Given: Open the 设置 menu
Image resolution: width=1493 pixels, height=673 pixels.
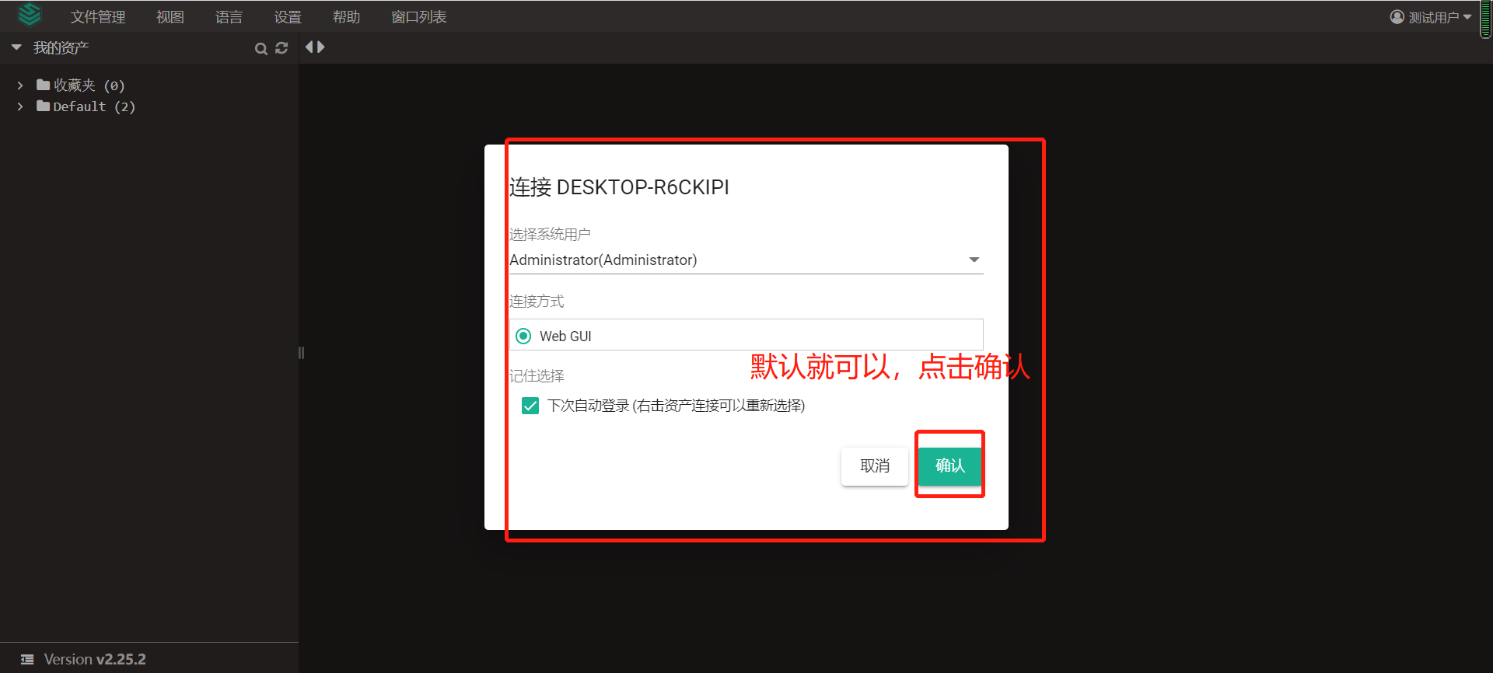Looking at the screenshot, I should pos(287,17).
